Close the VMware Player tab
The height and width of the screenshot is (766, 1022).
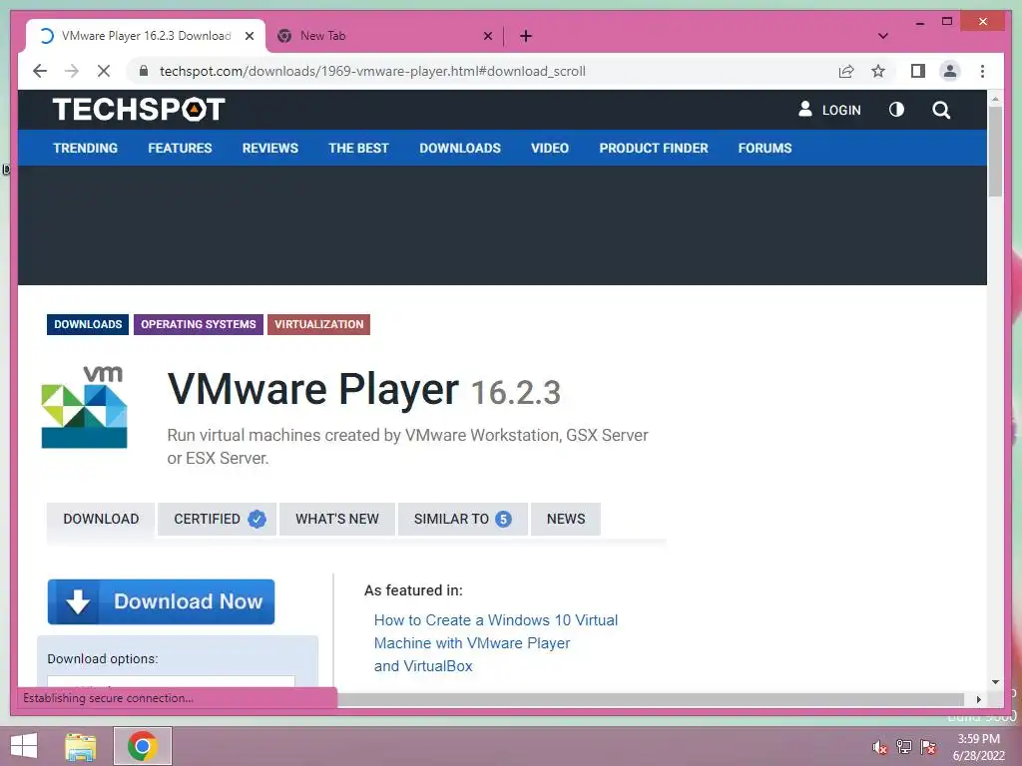(249, 36)
